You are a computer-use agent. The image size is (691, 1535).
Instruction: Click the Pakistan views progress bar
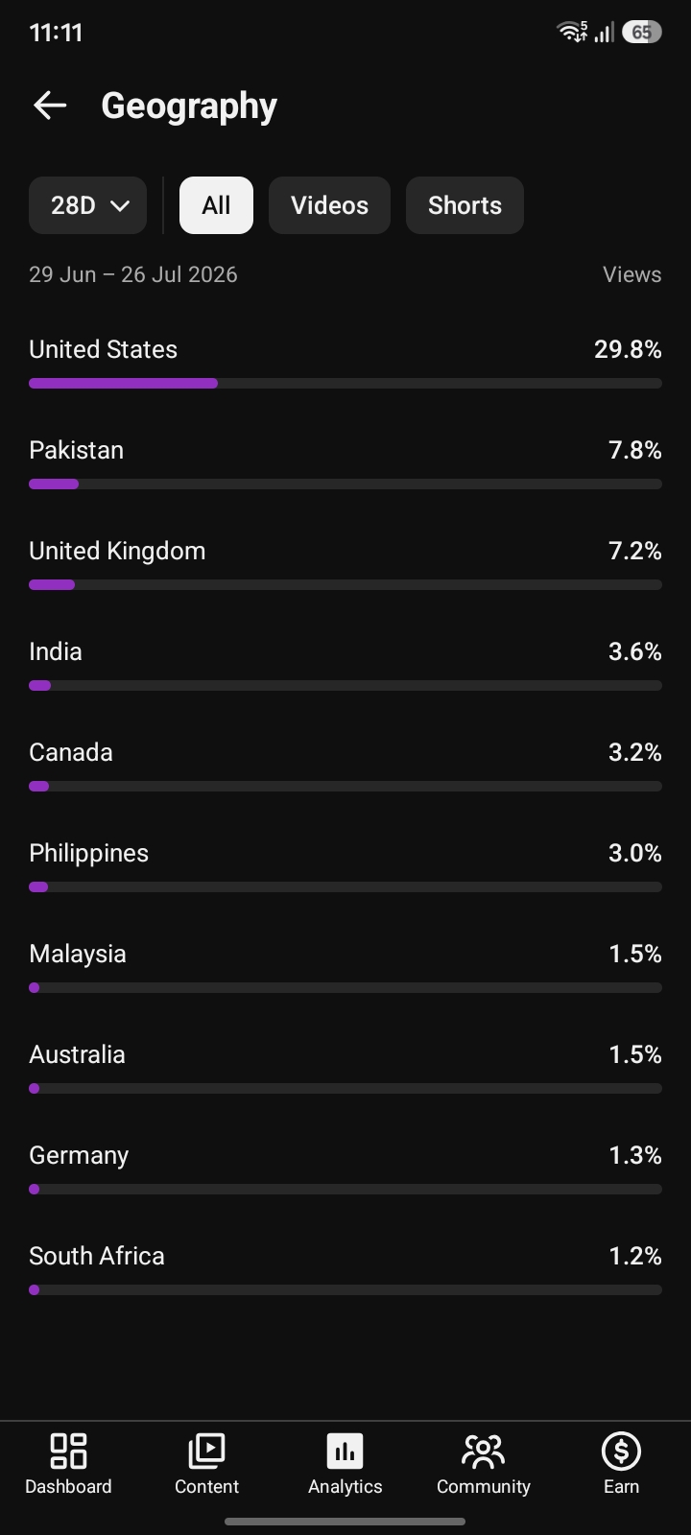point(345,484)
